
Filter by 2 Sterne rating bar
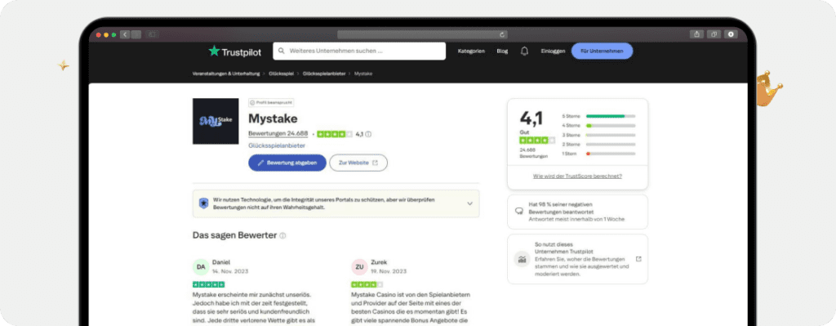coord(598,144)
